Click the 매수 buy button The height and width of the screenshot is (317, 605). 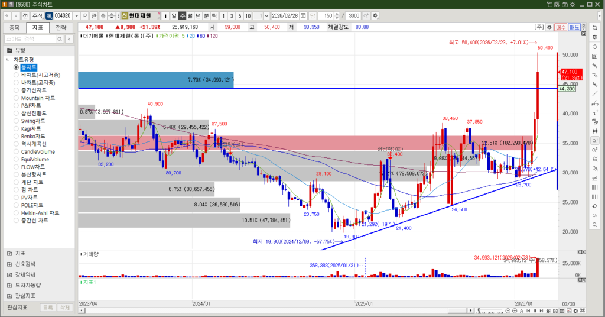(561, 27)
